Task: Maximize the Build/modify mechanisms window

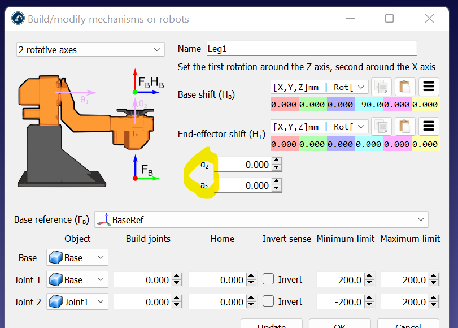Action: (x=389, y=19)
